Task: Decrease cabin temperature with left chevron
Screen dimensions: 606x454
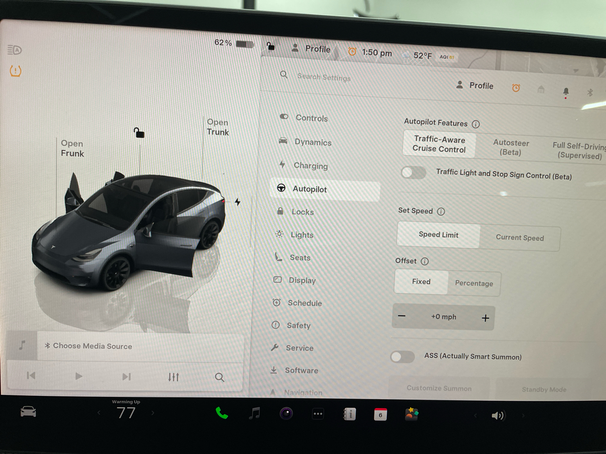Action: pyautogui.click(x=99, y=413)
